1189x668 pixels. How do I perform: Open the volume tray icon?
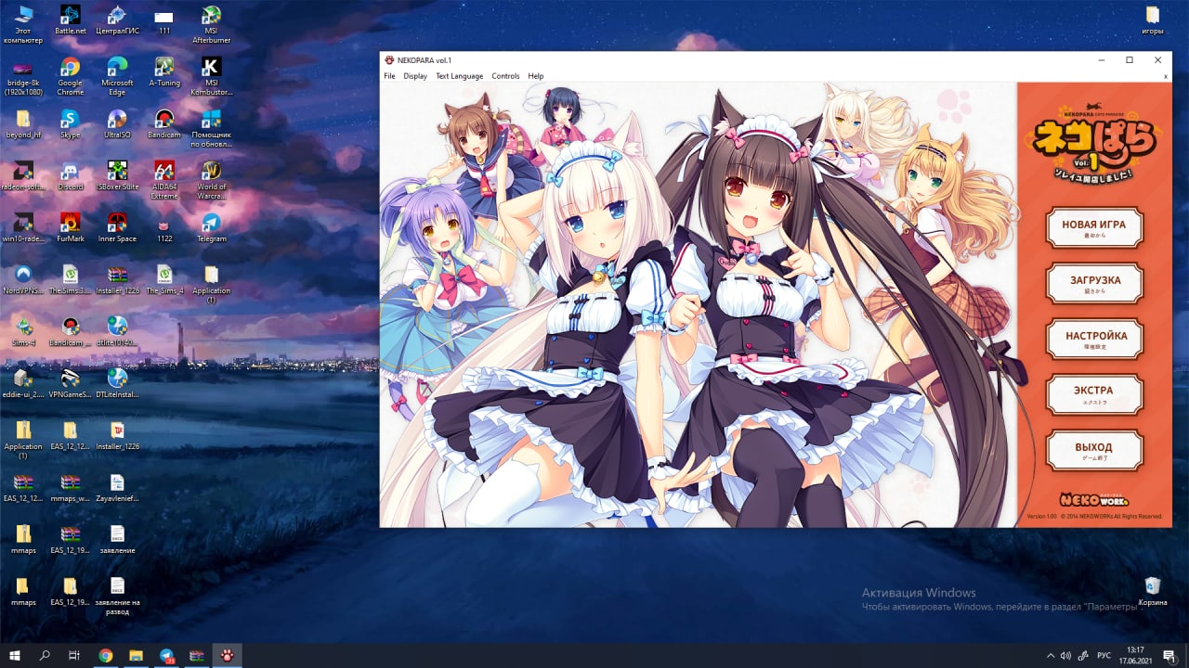[x=1065, y=656]
